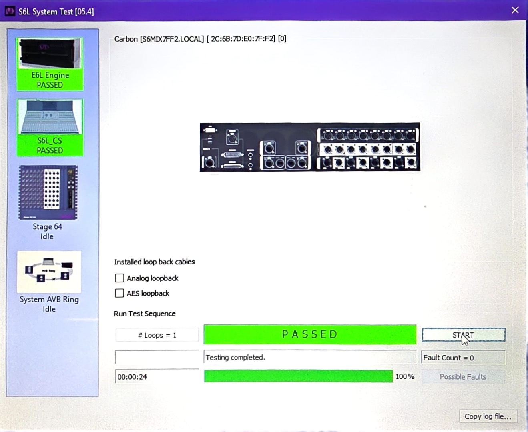
Task: Click the S6L System Test window title
Action: [x=56, y=12]
